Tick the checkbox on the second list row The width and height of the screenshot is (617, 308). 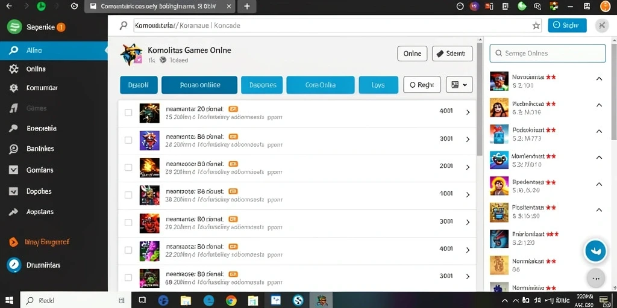128,140
